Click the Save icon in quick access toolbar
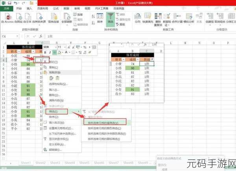 click(x=9, y=3)
